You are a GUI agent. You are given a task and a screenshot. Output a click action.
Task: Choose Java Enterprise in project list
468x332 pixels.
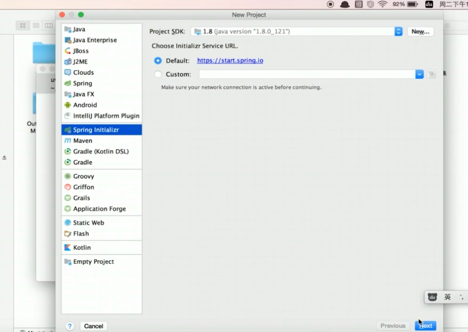101,40
